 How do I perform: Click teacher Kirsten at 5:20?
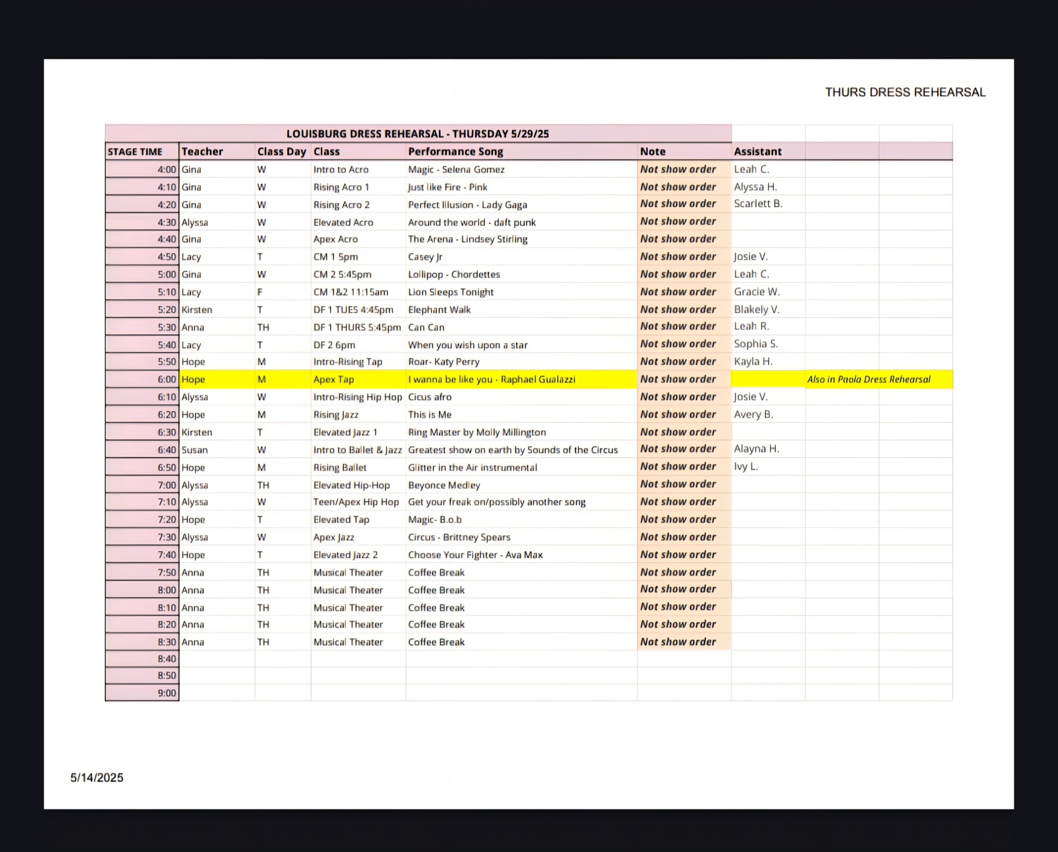pyautogui.click(x=217, y=310)
